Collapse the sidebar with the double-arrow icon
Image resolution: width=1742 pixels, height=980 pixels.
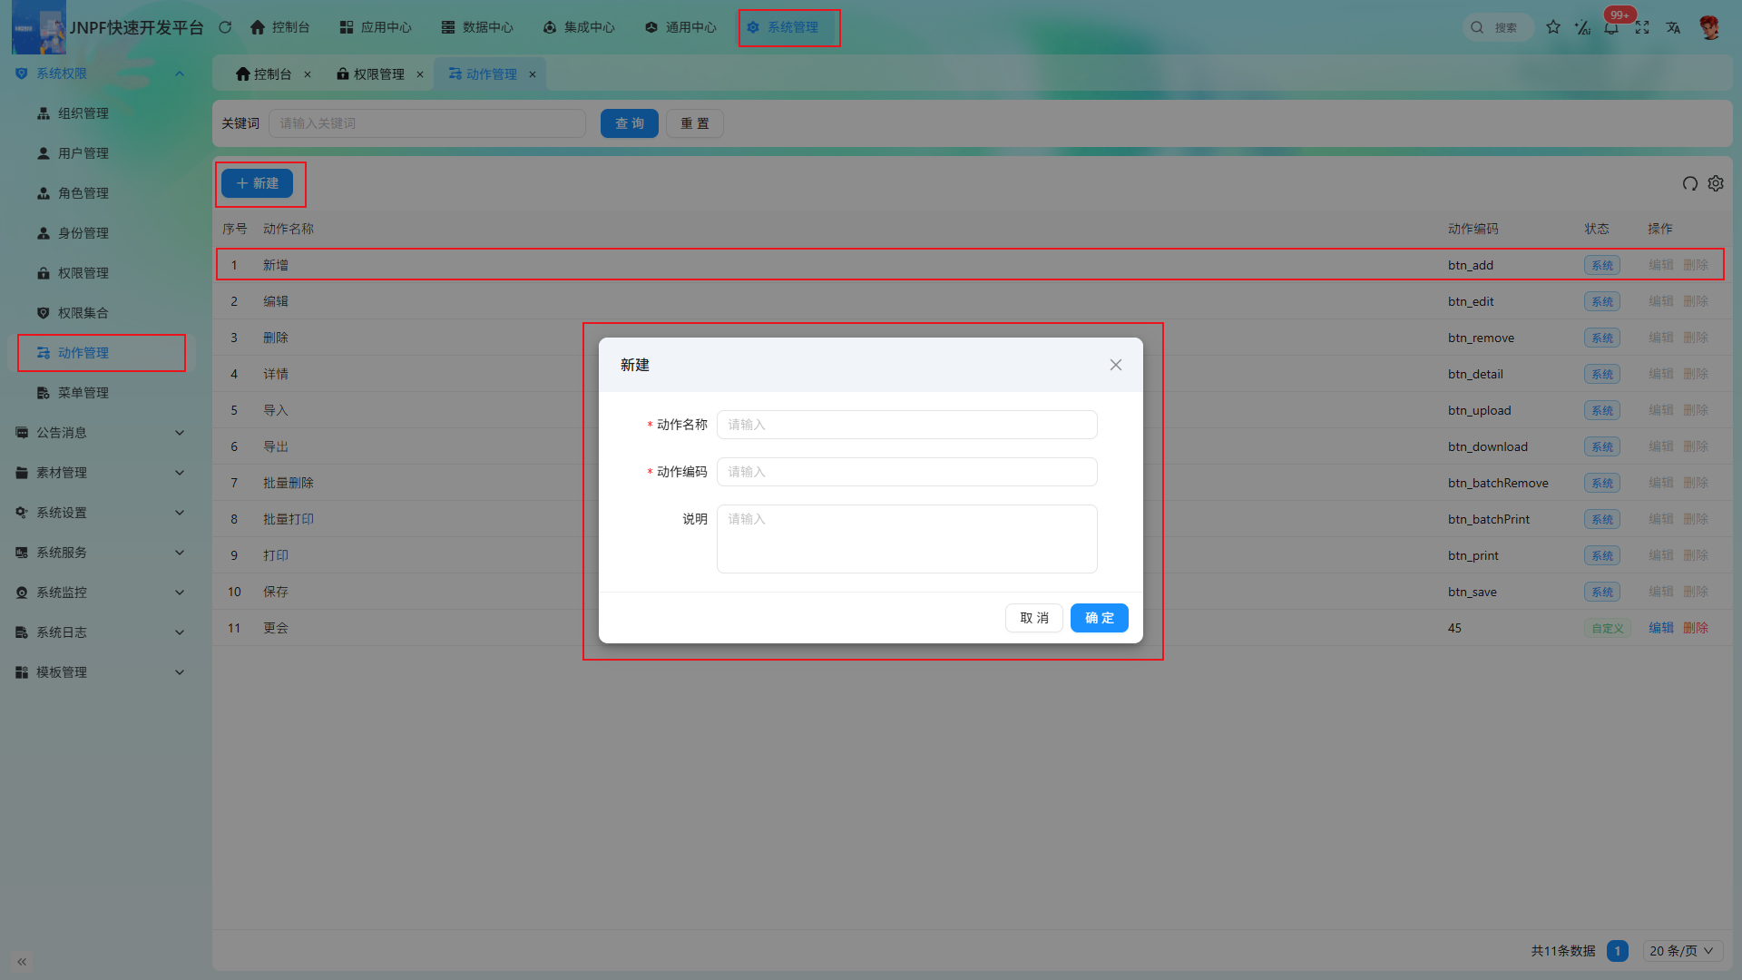click(22, 962)
